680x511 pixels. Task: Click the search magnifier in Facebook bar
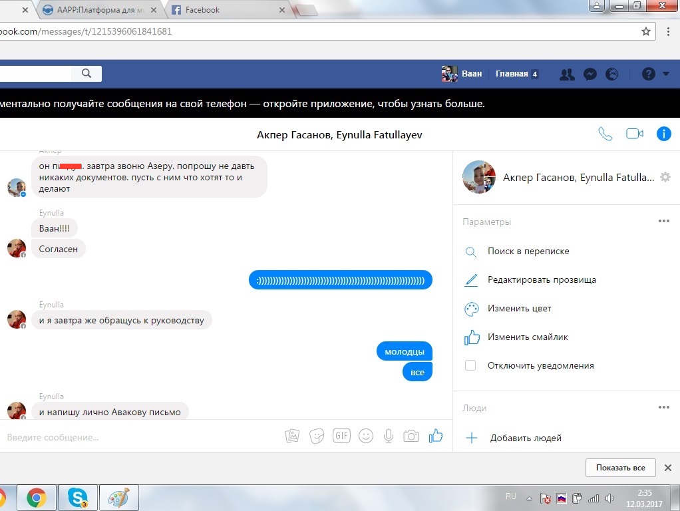pos(86,73)
